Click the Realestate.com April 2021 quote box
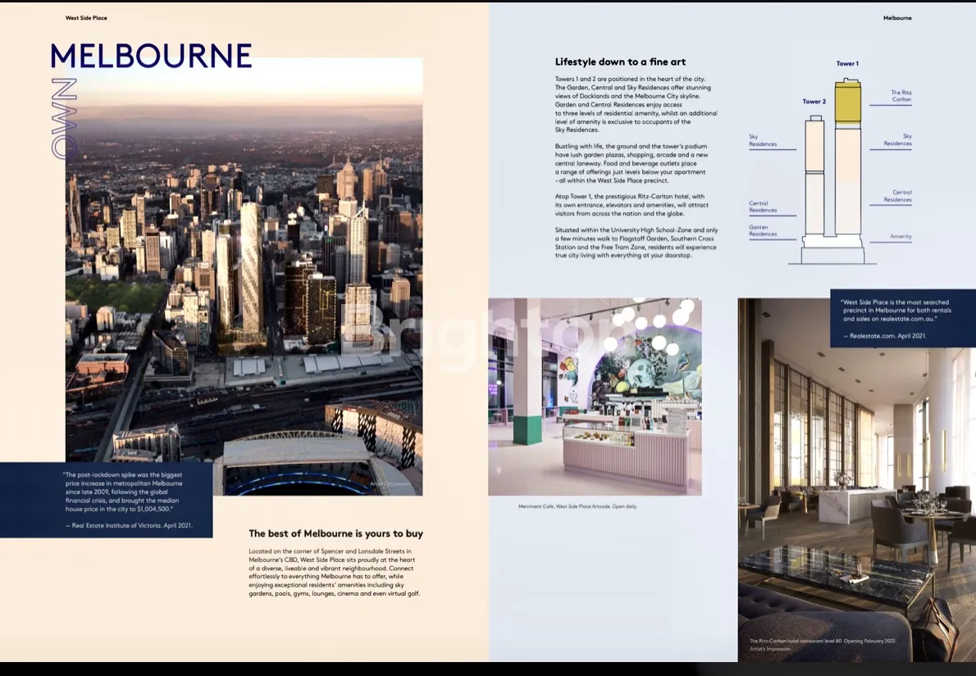Screen dimensions: 976x676 (x=902, y=318)
